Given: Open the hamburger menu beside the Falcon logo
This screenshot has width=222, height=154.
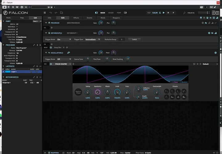Looking at the screenshot, I should pos(45,13).
